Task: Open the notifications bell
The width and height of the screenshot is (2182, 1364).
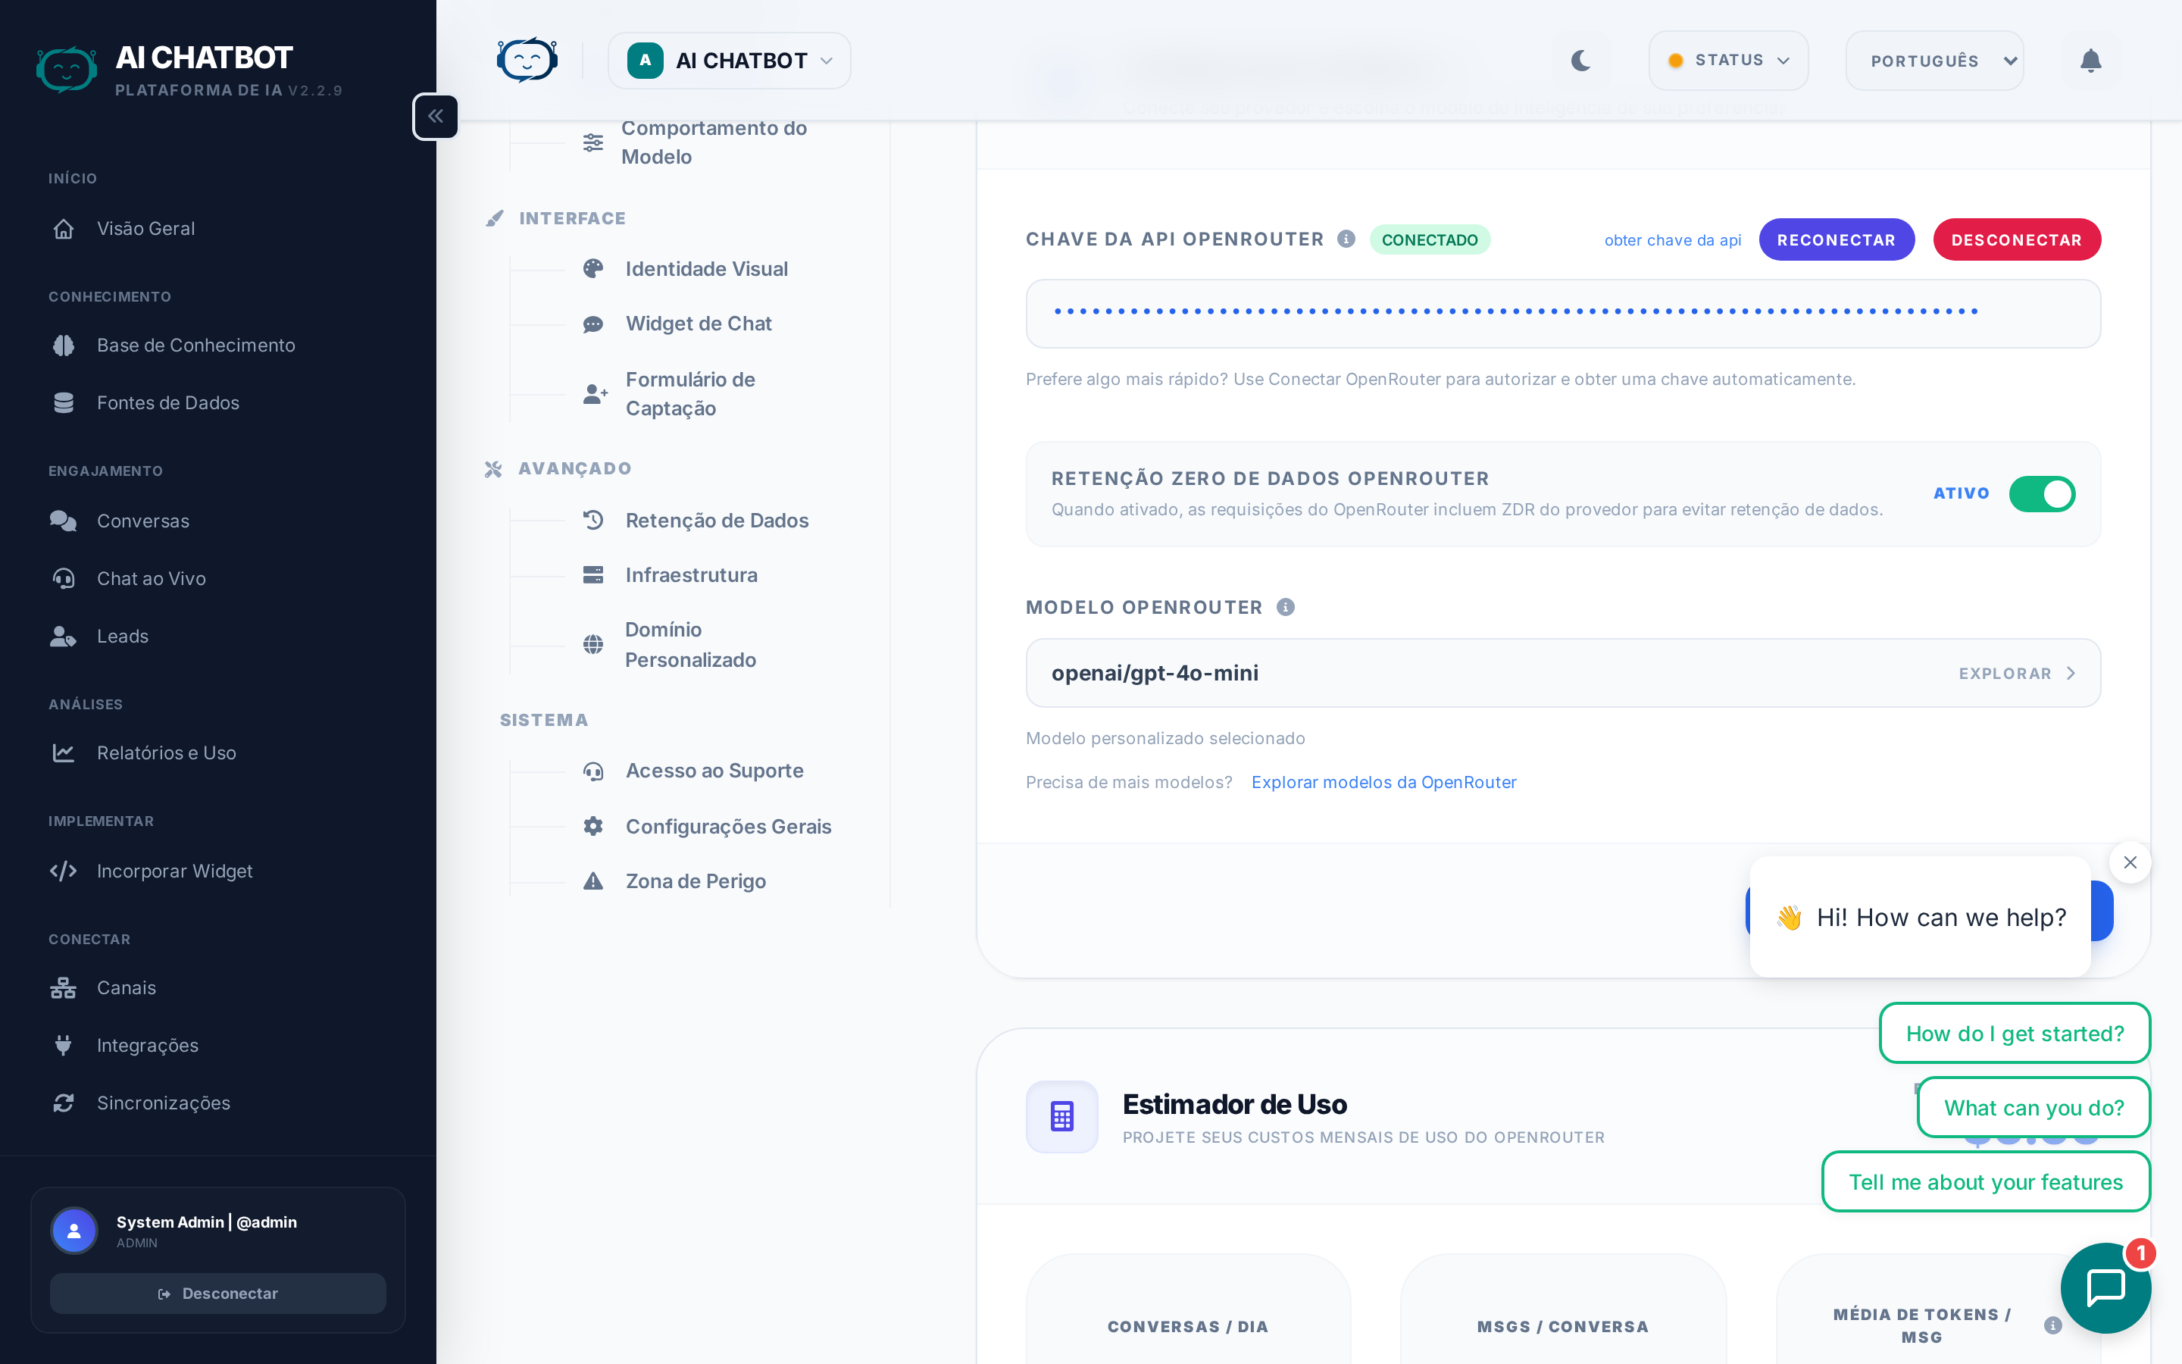Action: [2090, 61]
